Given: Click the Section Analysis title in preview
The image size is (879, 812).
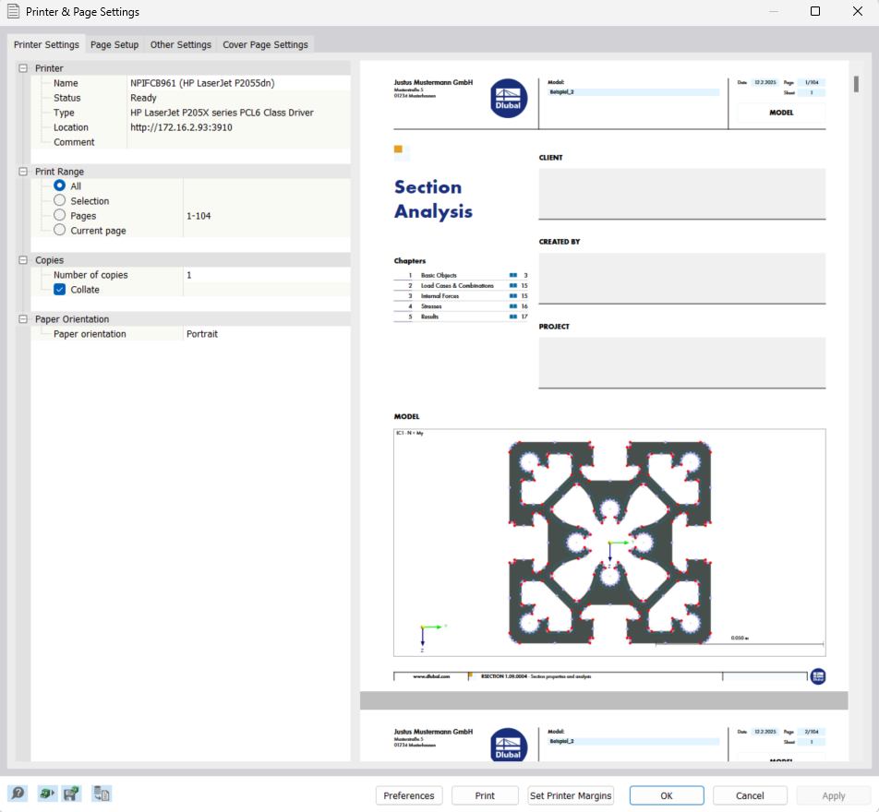Looking at the screenshot, I should click(433, 199).
